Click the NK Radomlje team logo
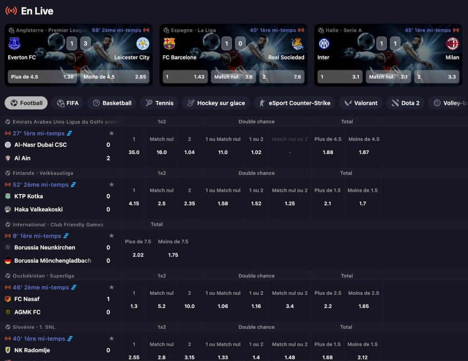Screen dimensions: 468x361 [8, 350]
